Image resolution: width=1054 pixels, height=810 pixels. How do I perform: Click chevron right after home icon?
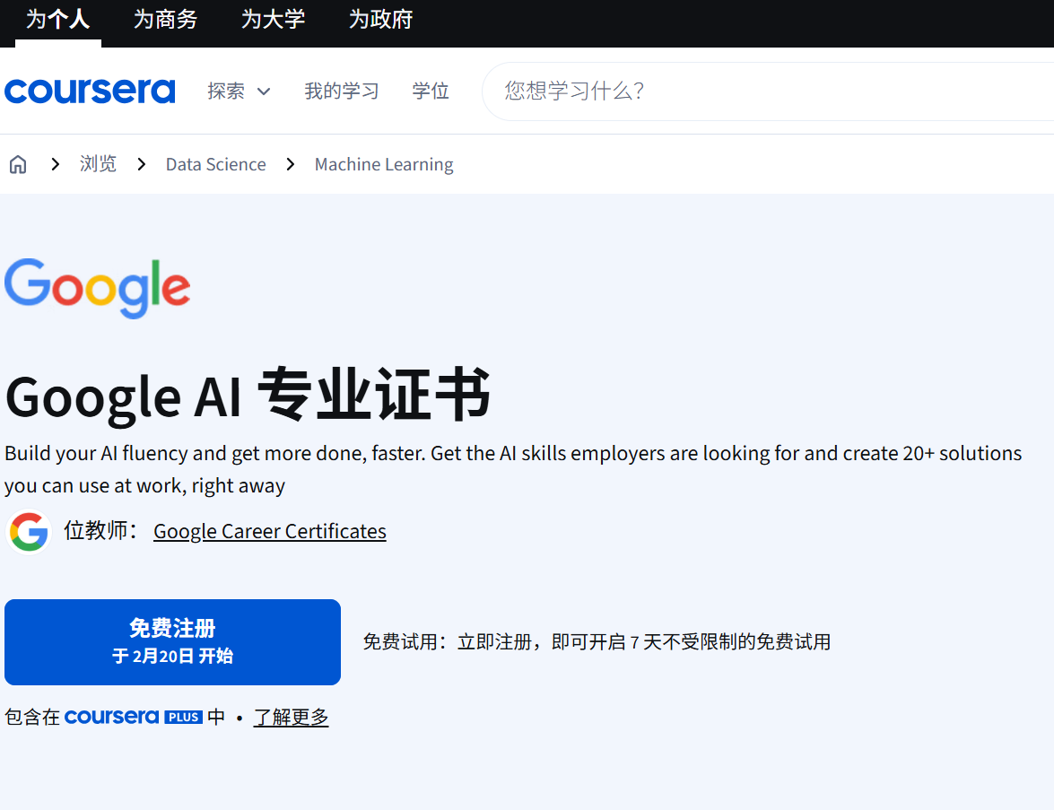(55, 164)
